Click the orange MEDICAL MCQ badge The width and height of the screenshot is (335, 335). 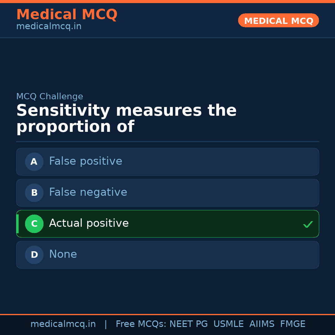coord(279,21)
